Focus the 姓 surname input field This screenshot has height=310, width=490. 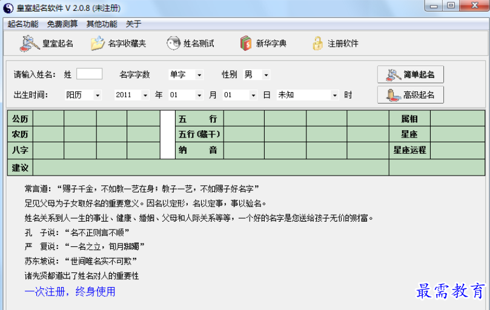pyautogui.click(x=90, y=74)
